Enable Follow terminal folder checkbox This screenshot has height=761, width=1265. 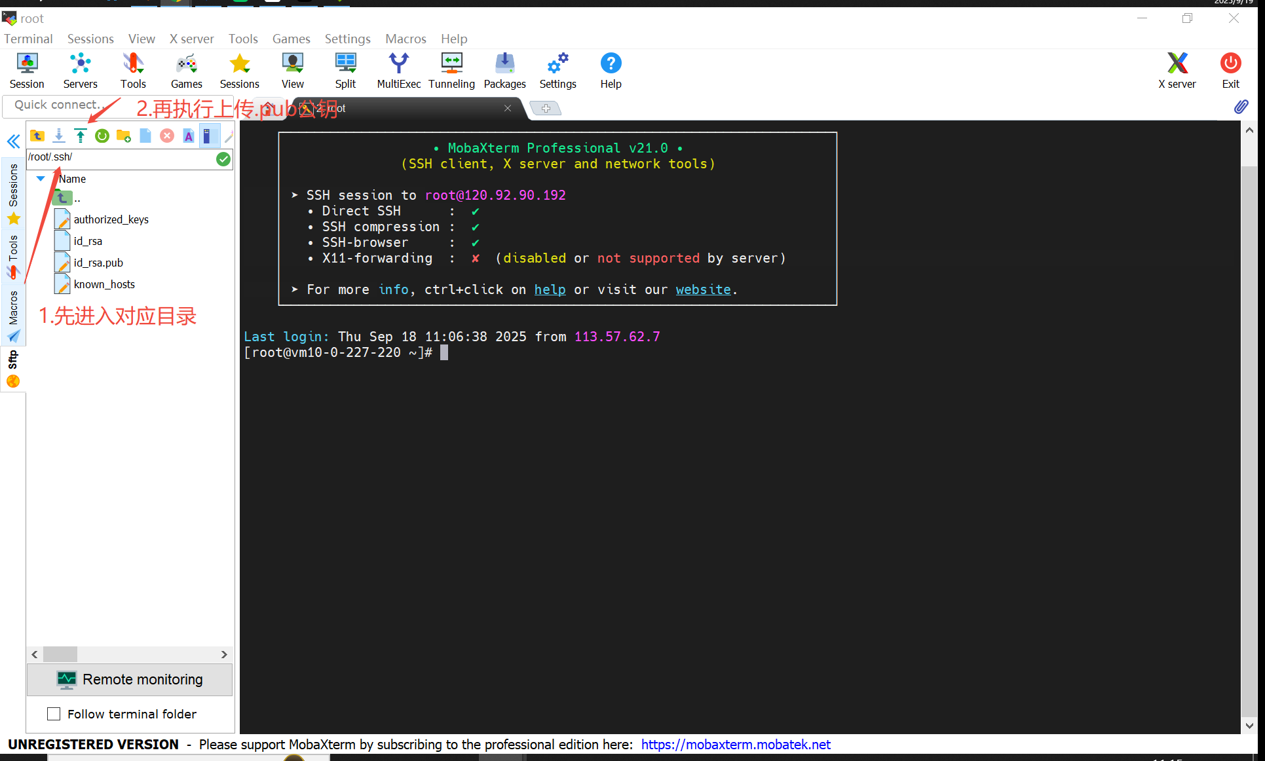click(x=54, y=714)
